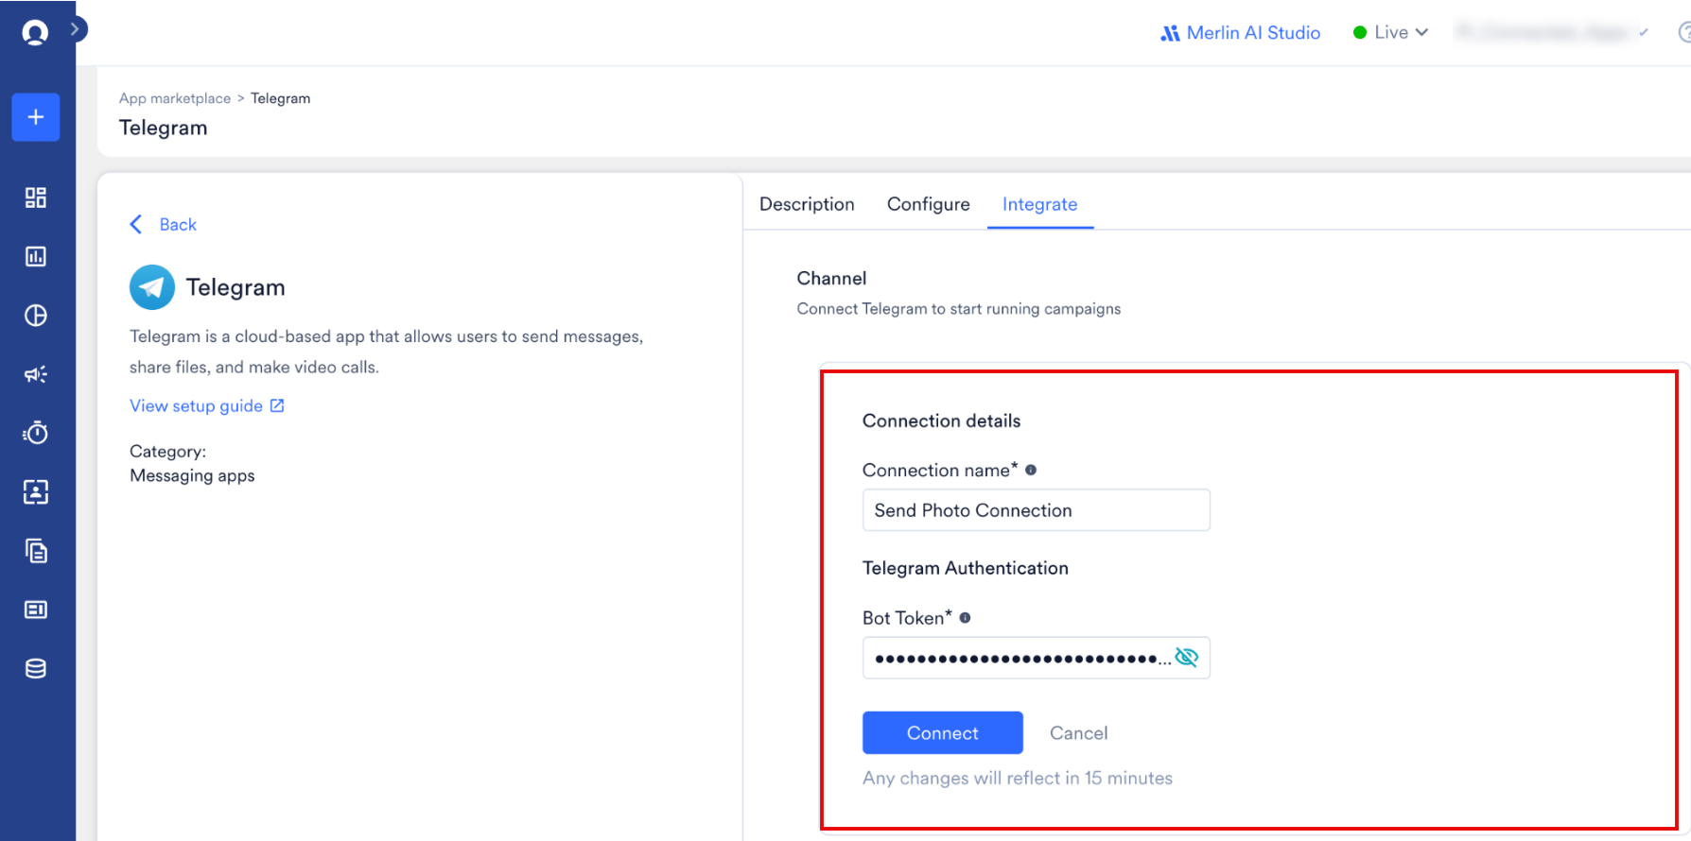Click 'Any changes will reflect in 15 minutes' note
Viewport: 1691px width, 841px height.
(x=1018, y=778)
